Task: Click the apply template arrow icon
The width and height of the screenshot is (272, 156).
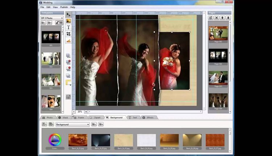Action: pos(59,23)
